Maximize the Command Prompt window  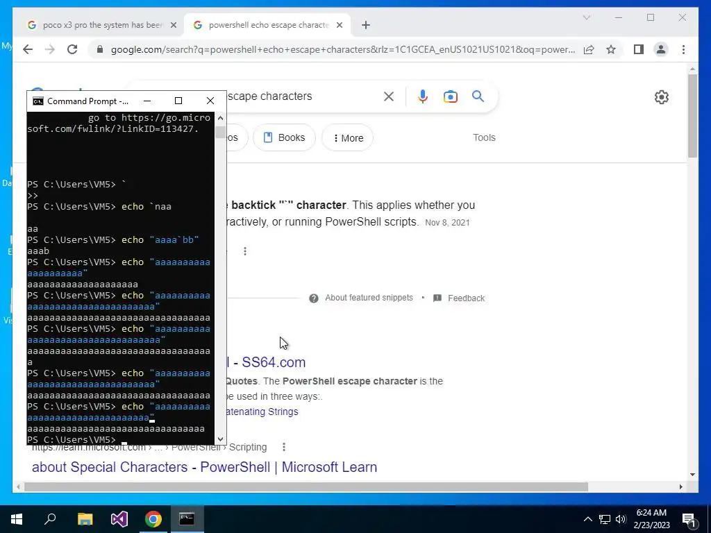pyautogui.click(x=178, y=101)
